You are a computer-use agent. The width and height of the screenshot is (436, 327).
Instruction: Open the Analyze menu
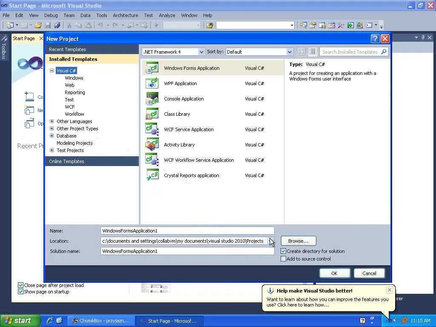pos(167,15)
